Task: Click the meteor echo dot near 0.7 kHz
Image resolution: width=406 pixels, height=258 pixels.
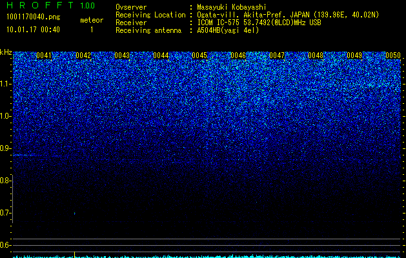Action: [x=75, y=213]
